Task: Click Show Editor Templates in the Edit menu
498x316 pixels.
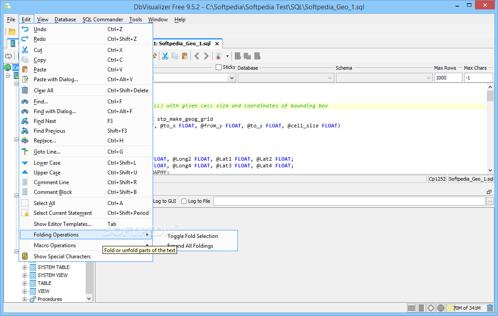Action: pos(86,224)
